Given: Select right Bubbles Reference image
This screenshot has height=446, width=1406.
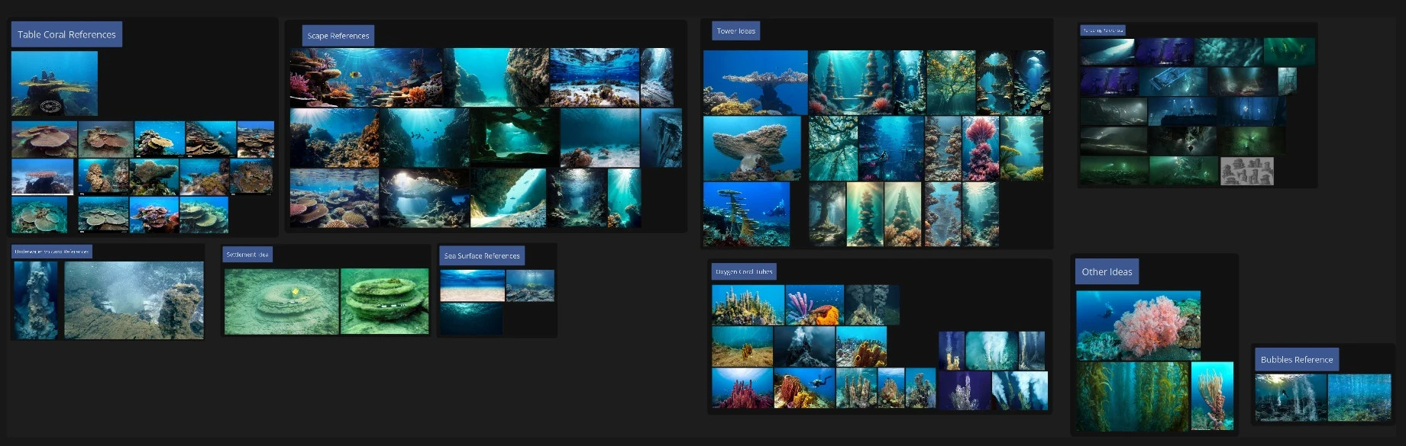Looking at the screenshot, I should (x=1359, y=397).
